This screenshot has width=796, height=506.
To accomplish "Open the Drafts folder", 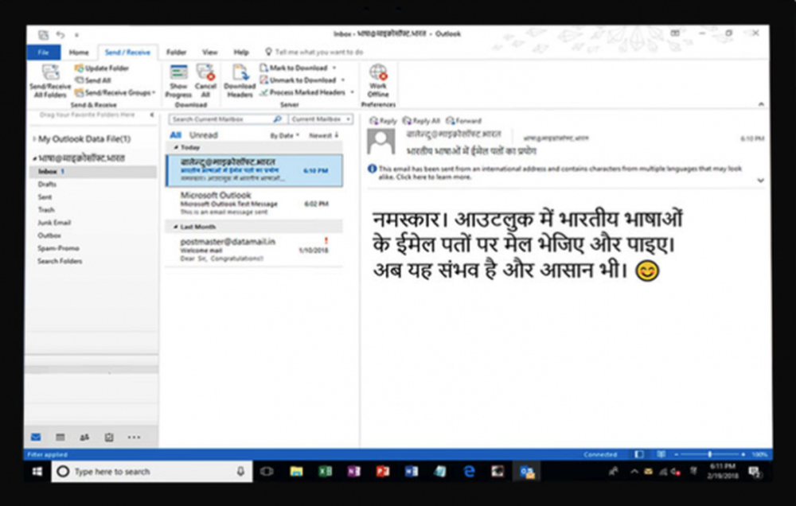I will coord(47,185).
